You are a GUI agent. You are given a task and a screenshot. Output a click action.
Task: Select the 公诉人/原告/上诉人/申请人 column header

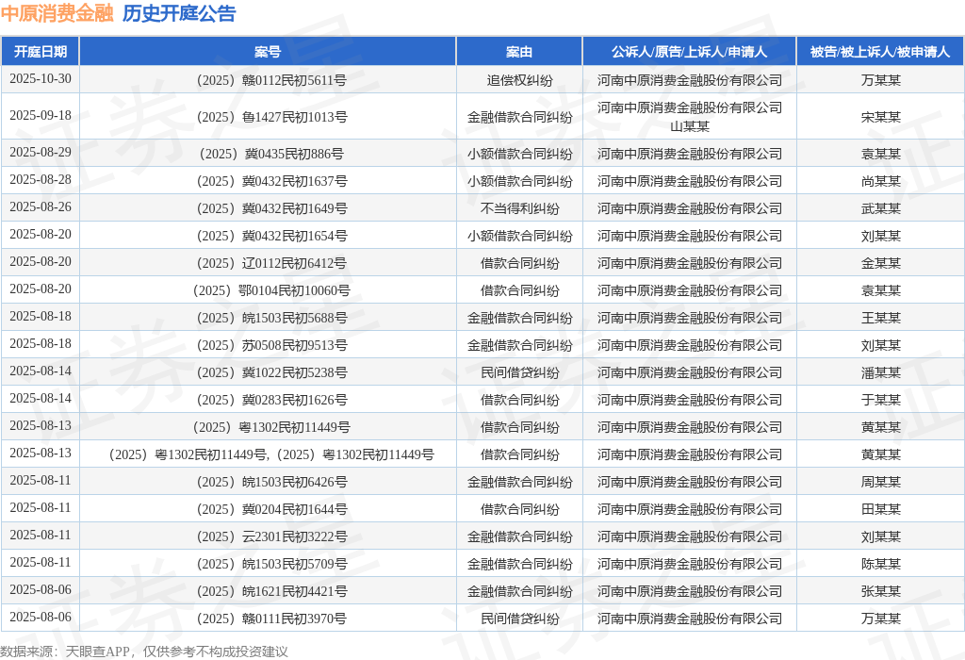(689, 52)
